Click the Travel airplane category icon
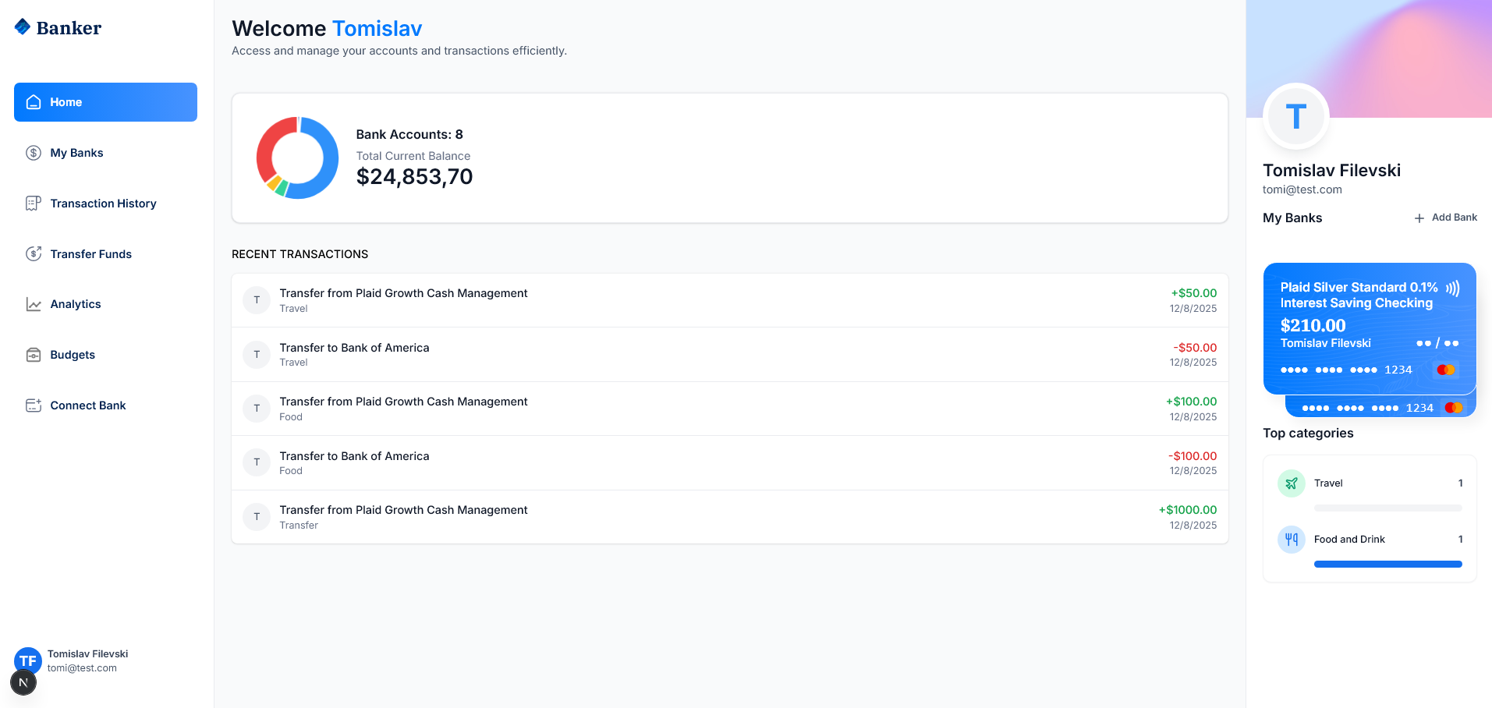The image size is (1492, 708). pyautogui.click(x=1292, y=483)
